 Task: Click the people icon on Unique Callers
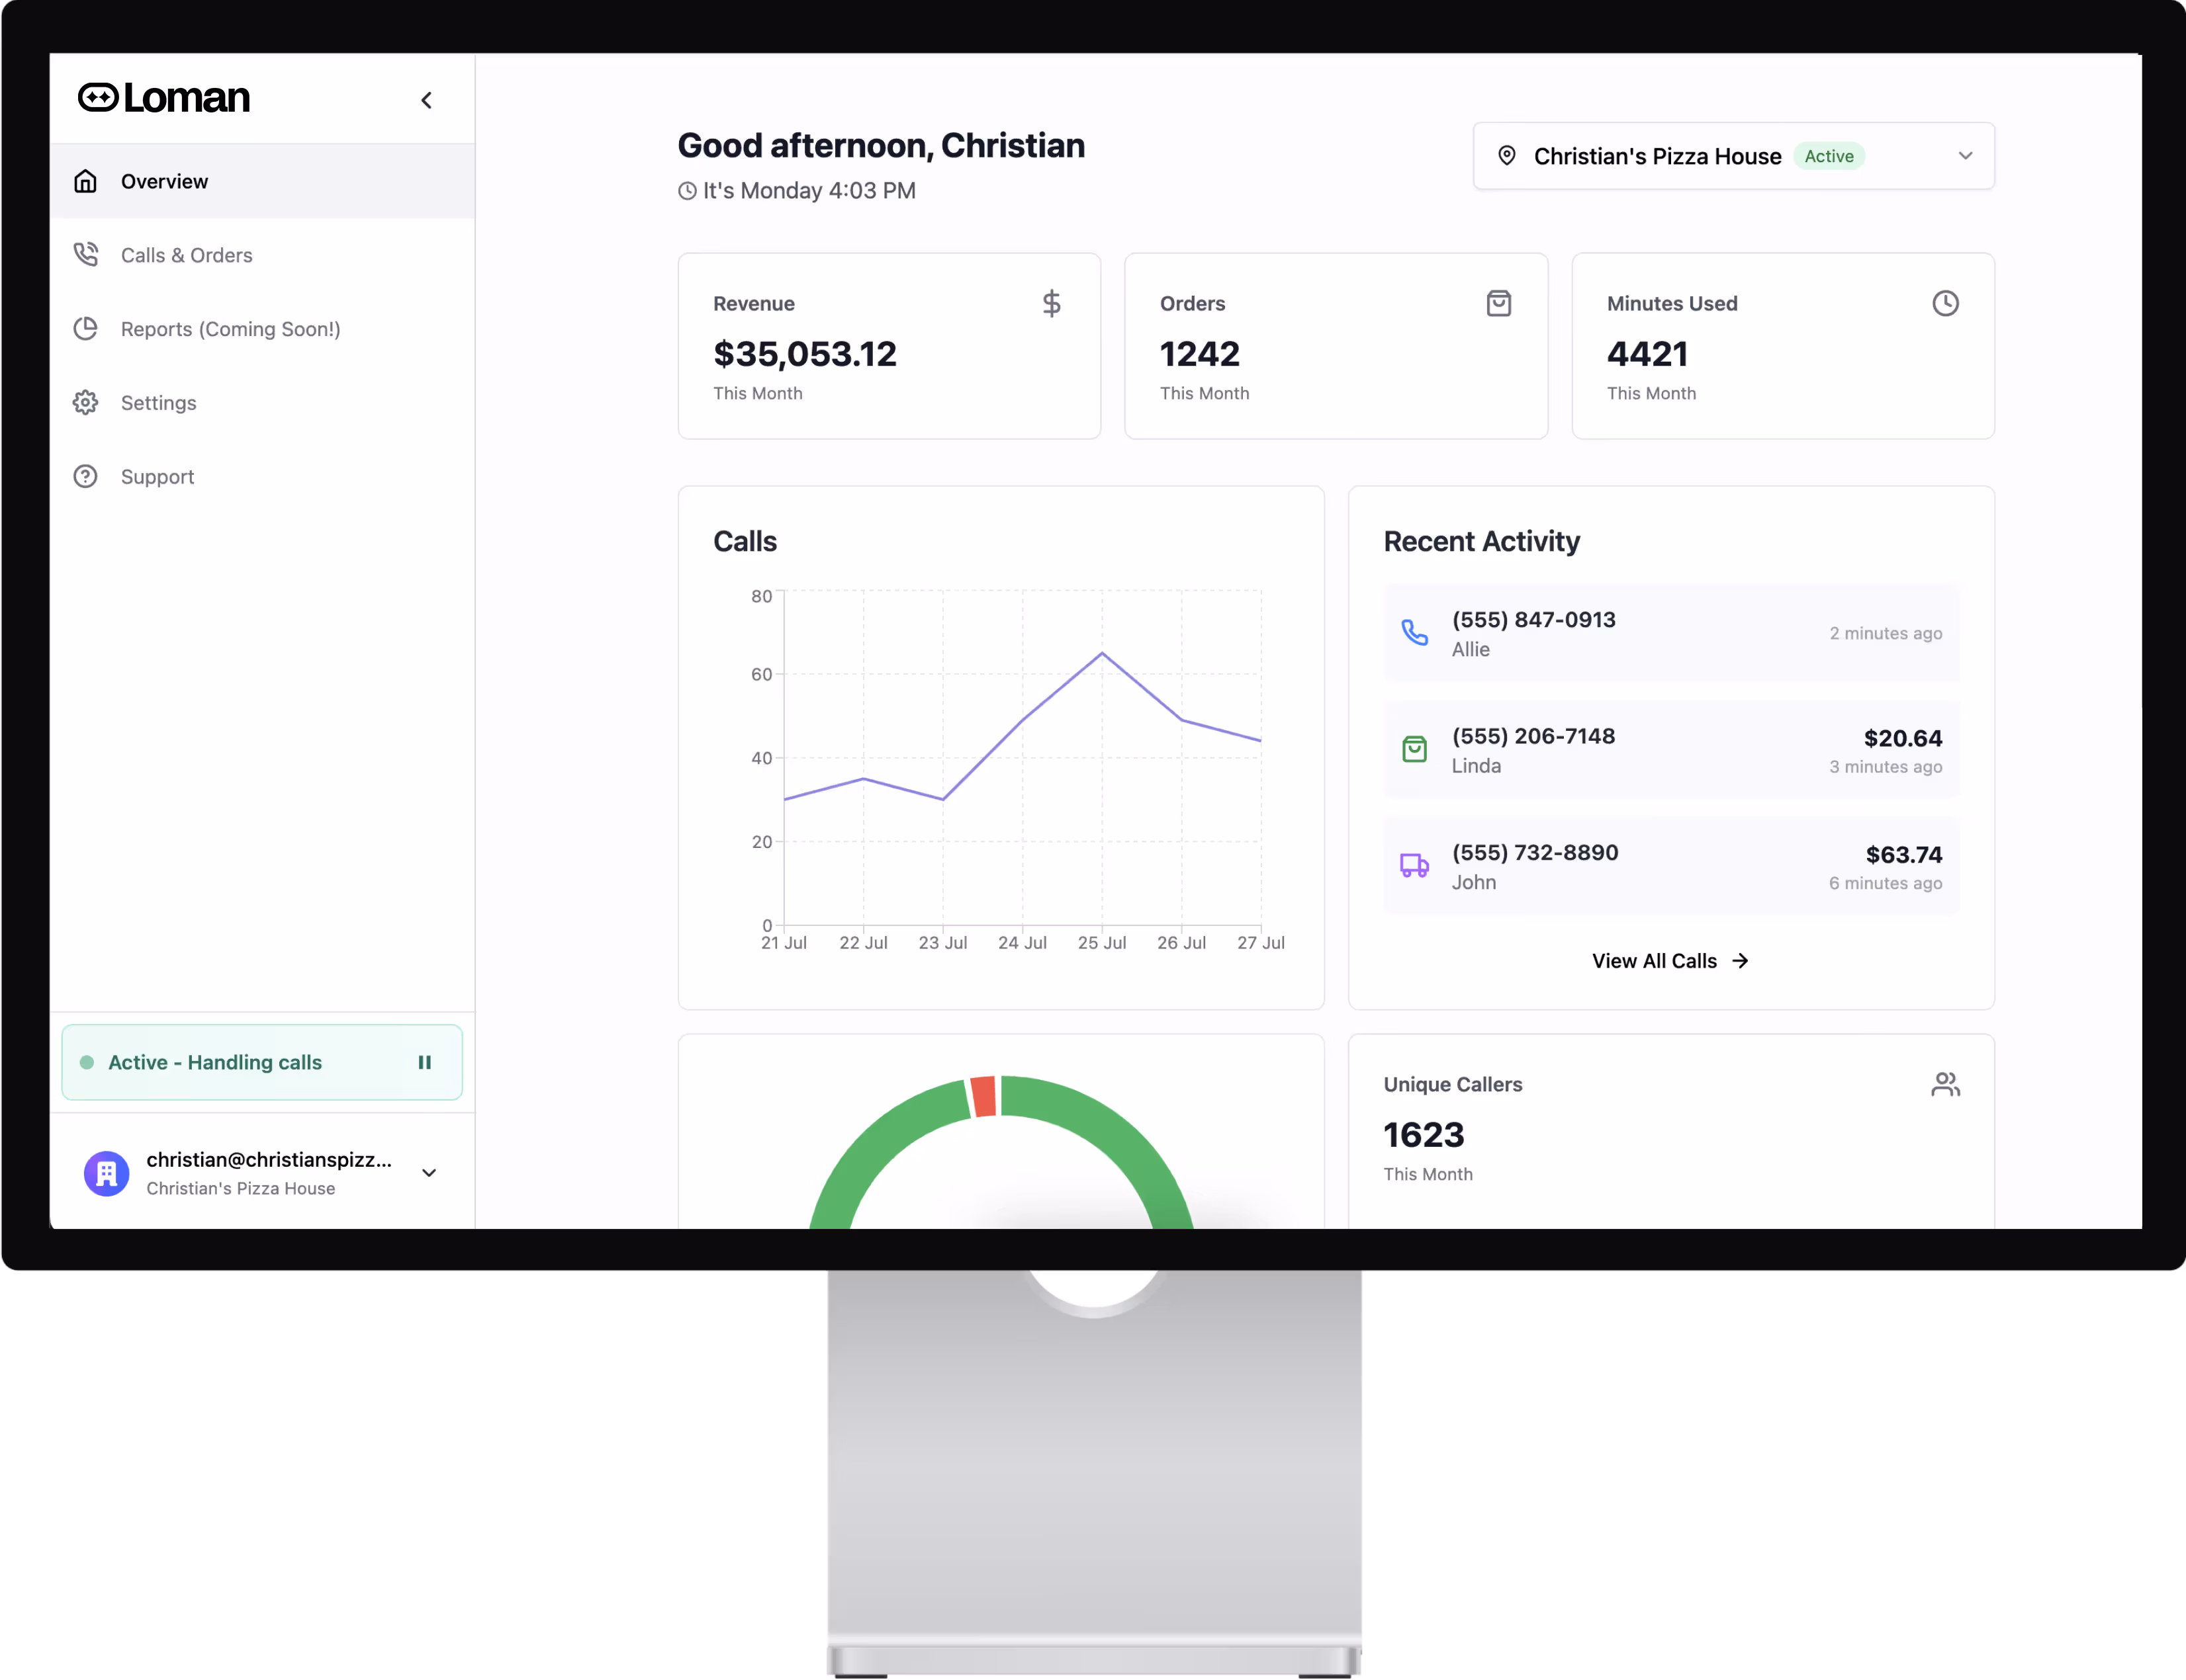click(1946, 1085)
